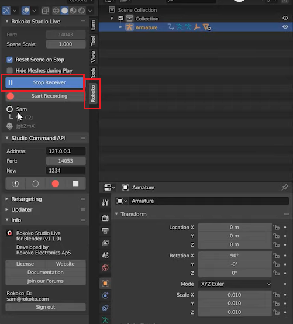Switch to rendered shading mode
The width and height of the screenshot is (293, 324).
[81, 11]
